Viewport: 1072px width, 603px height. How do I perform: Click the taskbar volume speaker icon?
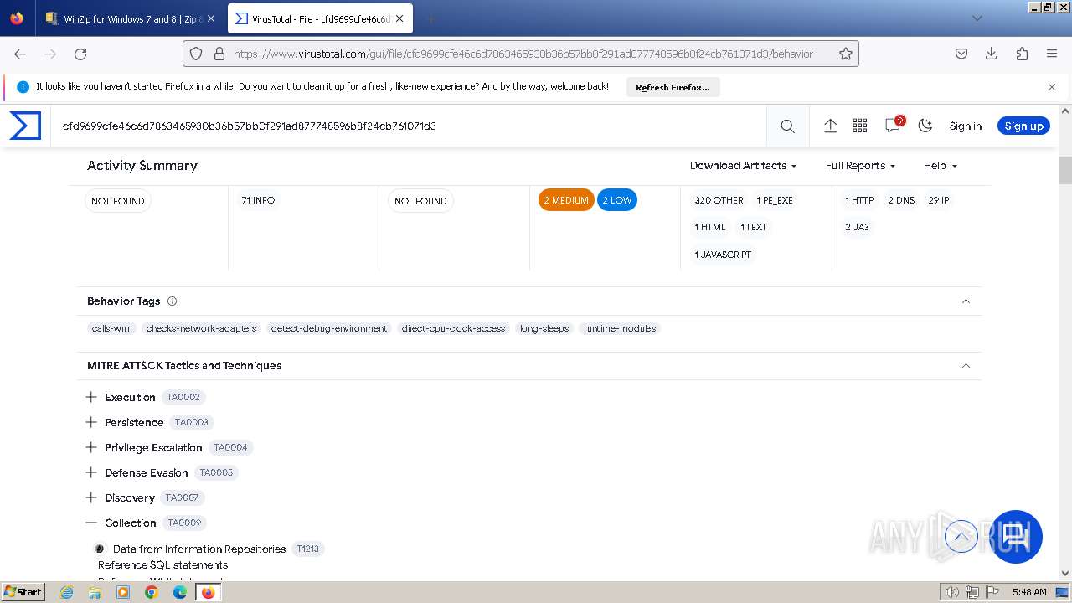click(952, 592)
